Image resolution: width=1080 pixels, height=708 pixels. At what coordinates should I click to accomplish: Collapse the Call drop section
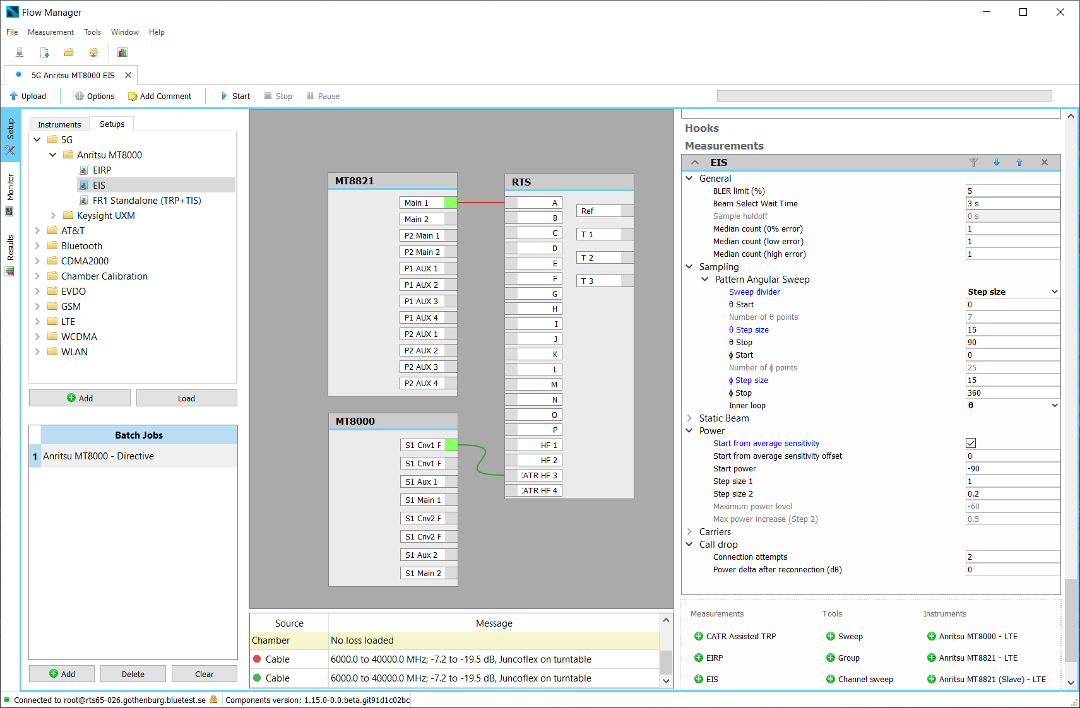coord(689,544)
